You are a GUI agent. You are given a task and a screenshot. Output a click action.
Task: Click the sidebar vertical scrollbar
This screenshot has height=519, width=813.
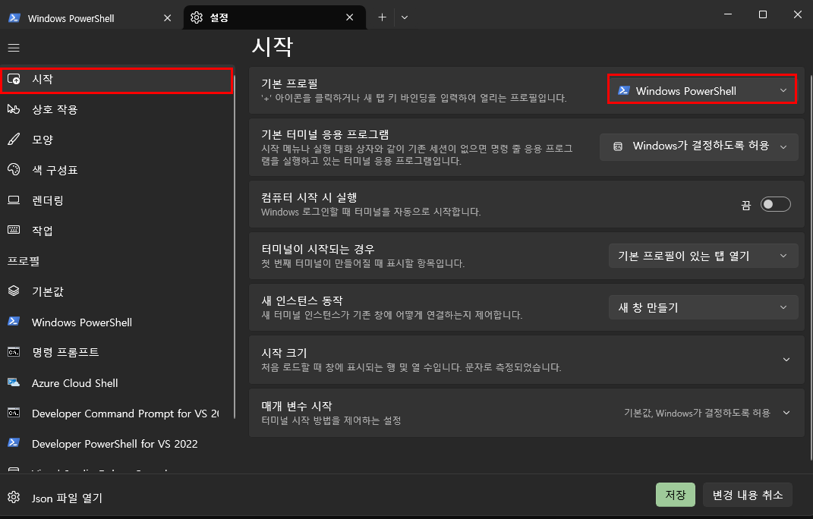(235, 247)
